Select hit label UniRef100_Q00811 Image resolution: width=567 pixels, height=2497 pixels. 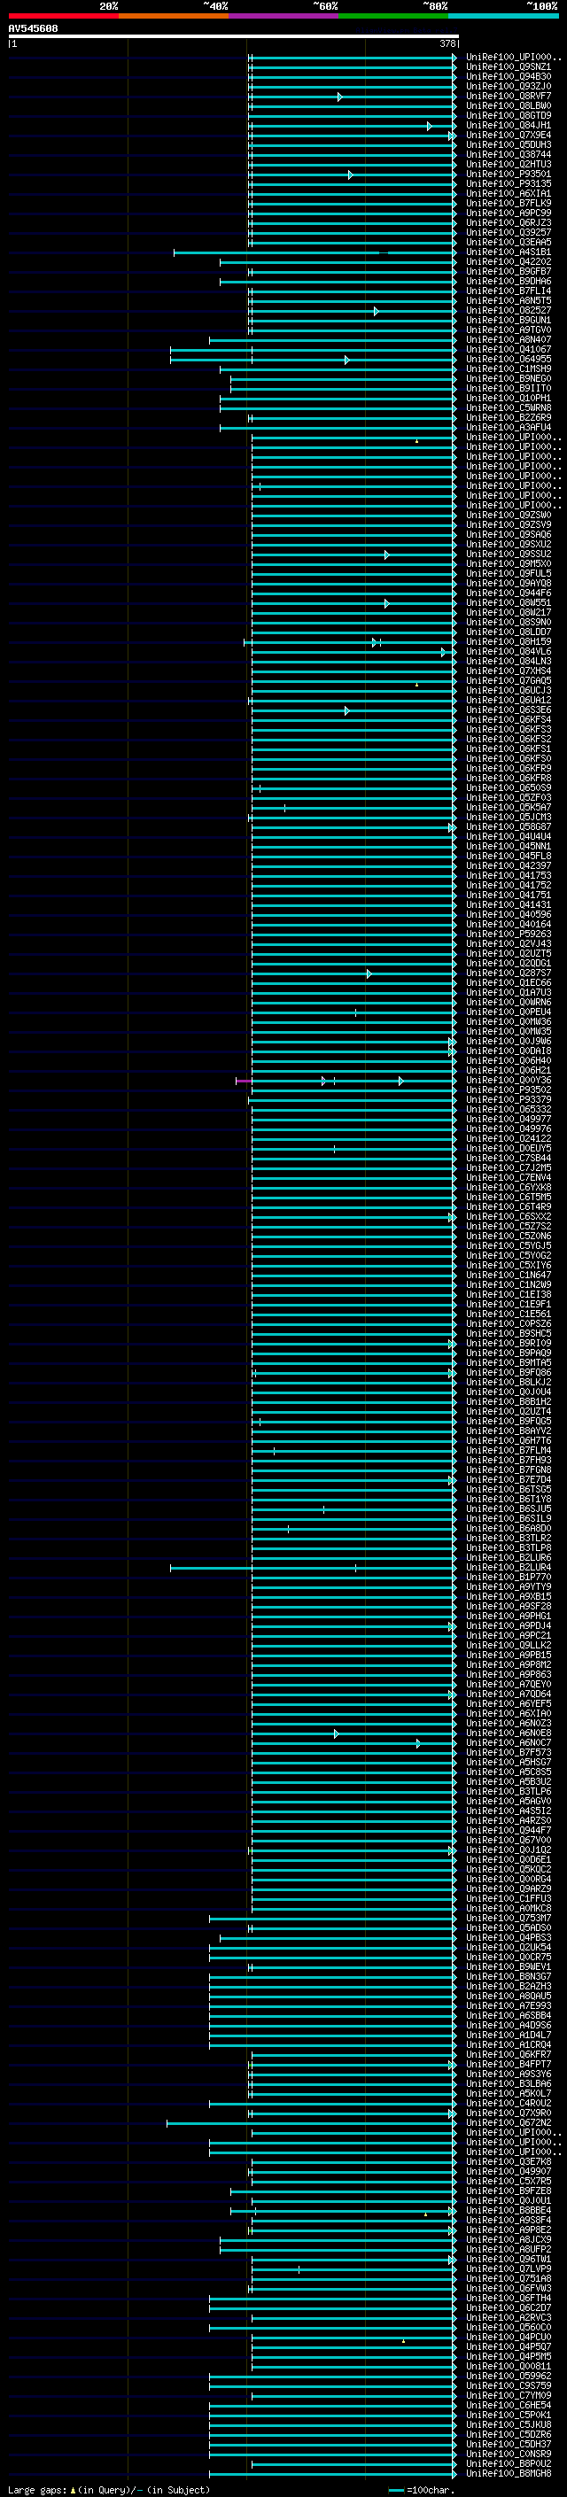[x=508, y=2366]
